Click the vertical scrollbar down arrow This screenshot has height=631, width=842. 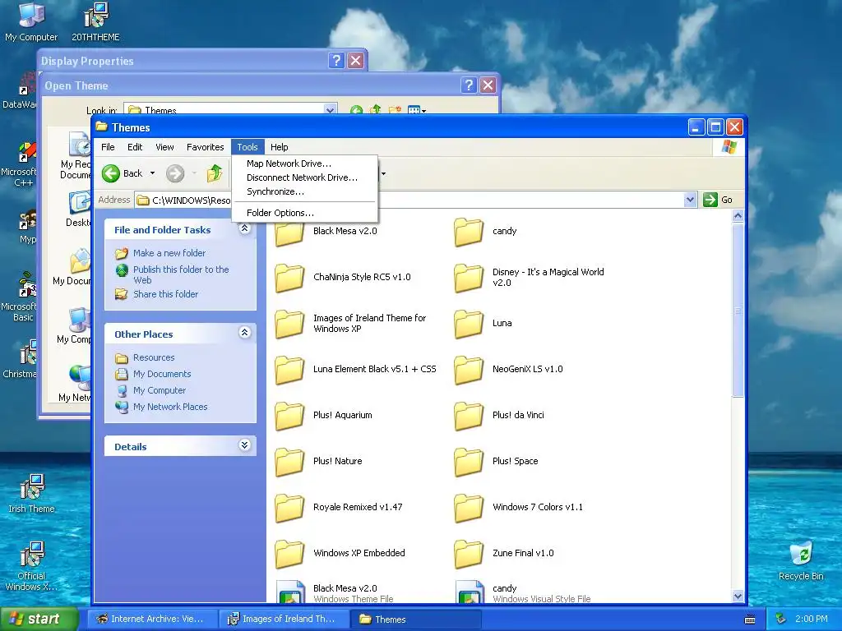coord(738,596)
